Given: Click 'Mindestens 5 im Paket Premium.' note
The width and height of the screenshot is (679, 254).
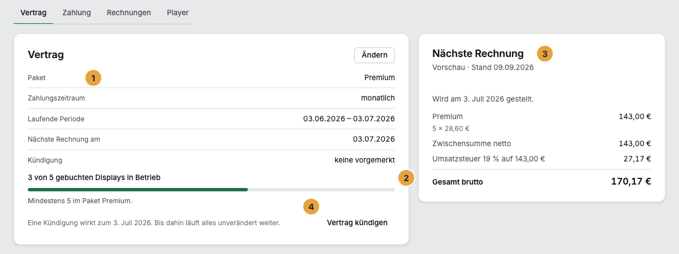Looking at the screenshot, I should [80, 200].
